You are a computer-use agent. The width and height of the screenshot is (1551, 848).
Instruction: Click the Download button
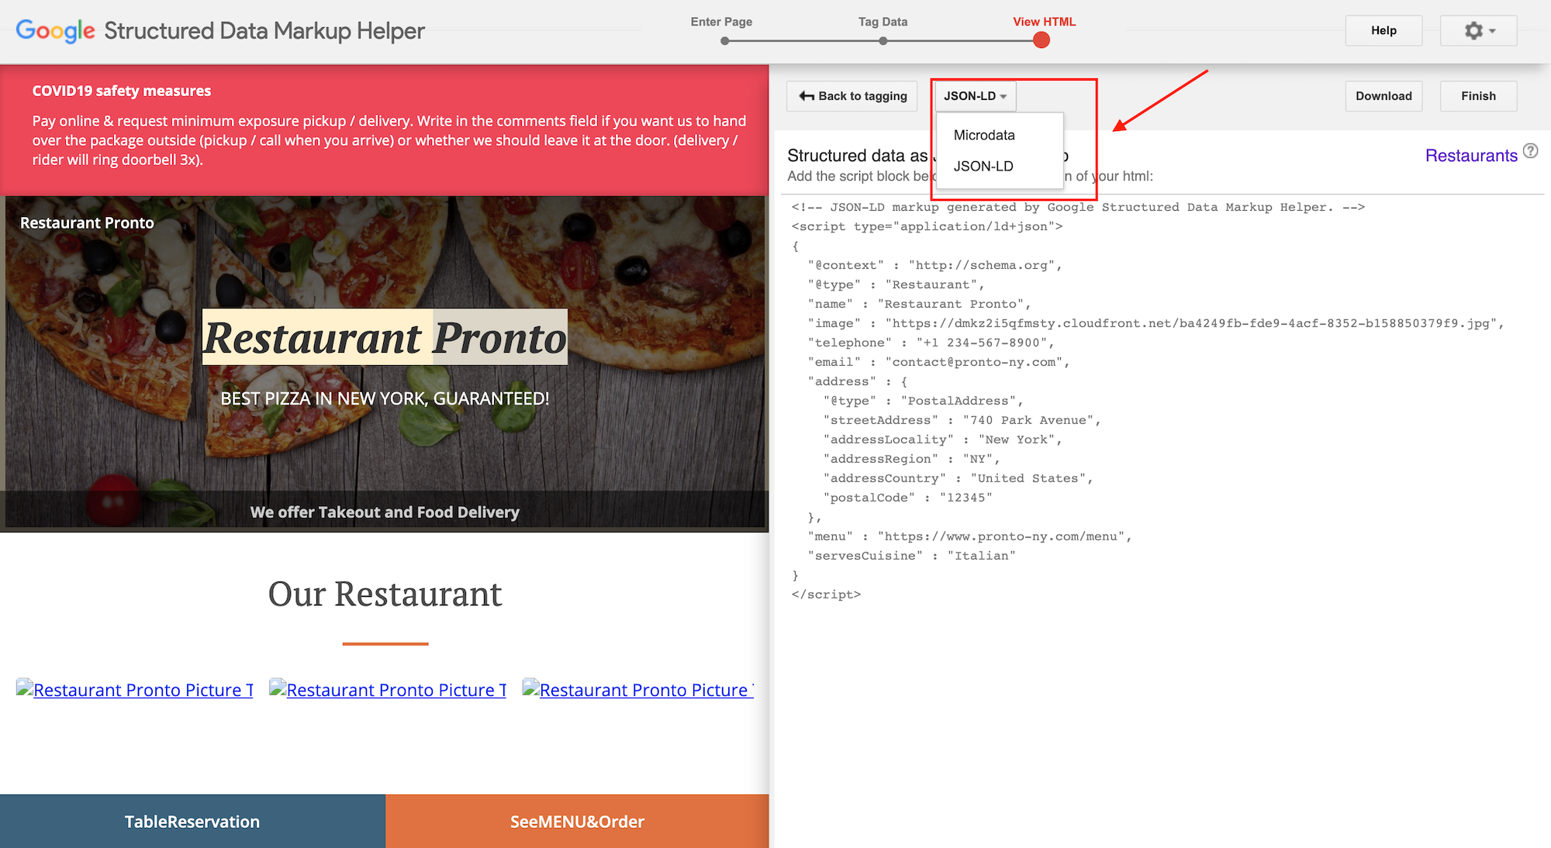click(x=1383, y=95)
